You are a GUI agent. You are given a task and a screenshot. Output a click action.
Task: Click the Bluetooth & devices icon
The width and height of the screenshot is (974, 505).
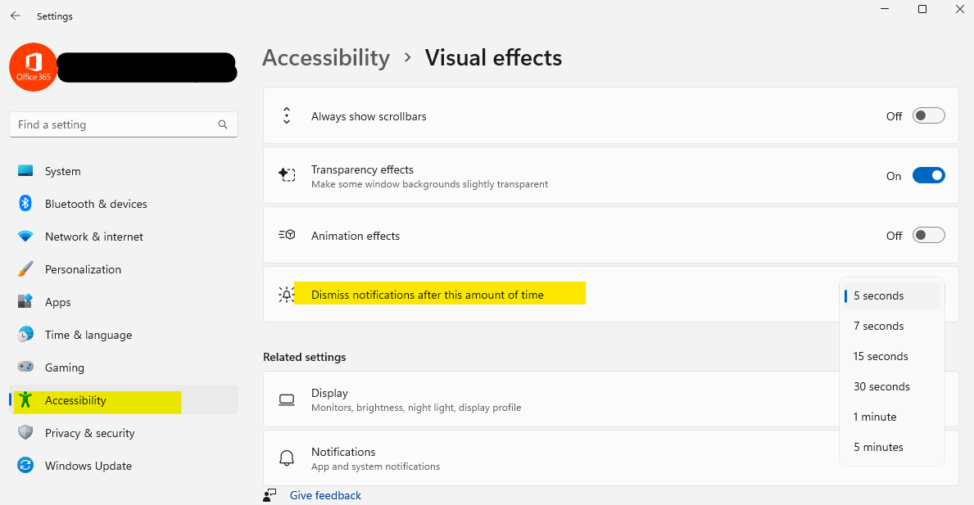25,204
